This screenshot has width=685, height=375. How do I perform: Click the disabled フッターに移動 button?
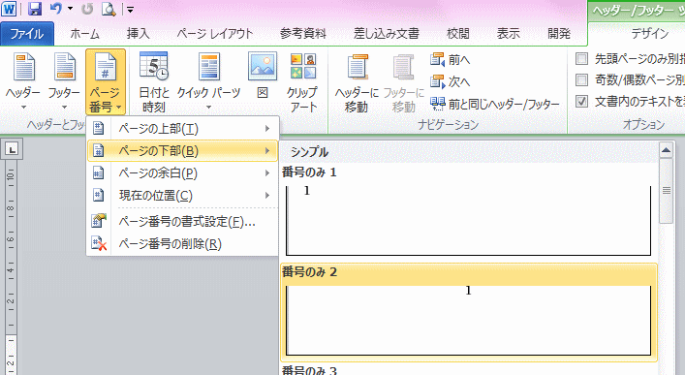coord(404,83)
